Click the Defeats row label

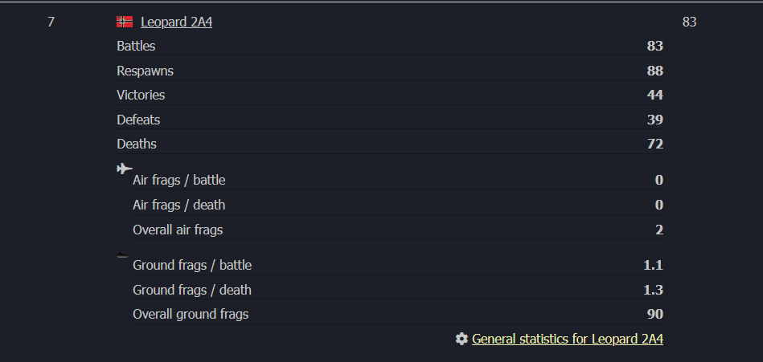pyautogui.click(x=138, y=120)
